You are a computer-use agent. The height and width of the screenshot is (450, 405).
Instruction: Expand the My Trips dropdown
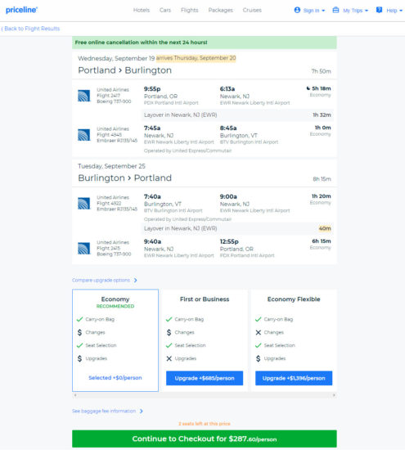click(x=355, y=11)
